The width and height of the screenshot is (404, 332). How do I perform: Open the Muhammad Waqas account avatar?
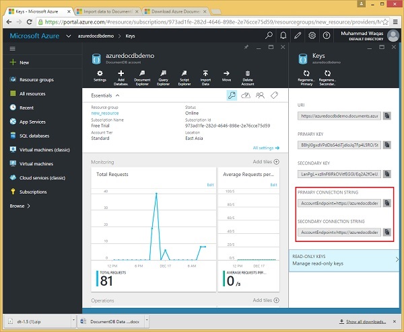pos(393,36)
